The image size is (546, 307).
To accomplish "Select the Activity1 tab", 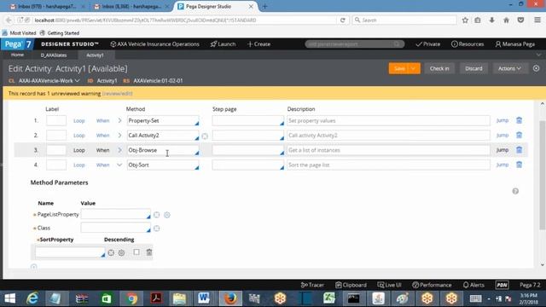I will pos(95,55).
